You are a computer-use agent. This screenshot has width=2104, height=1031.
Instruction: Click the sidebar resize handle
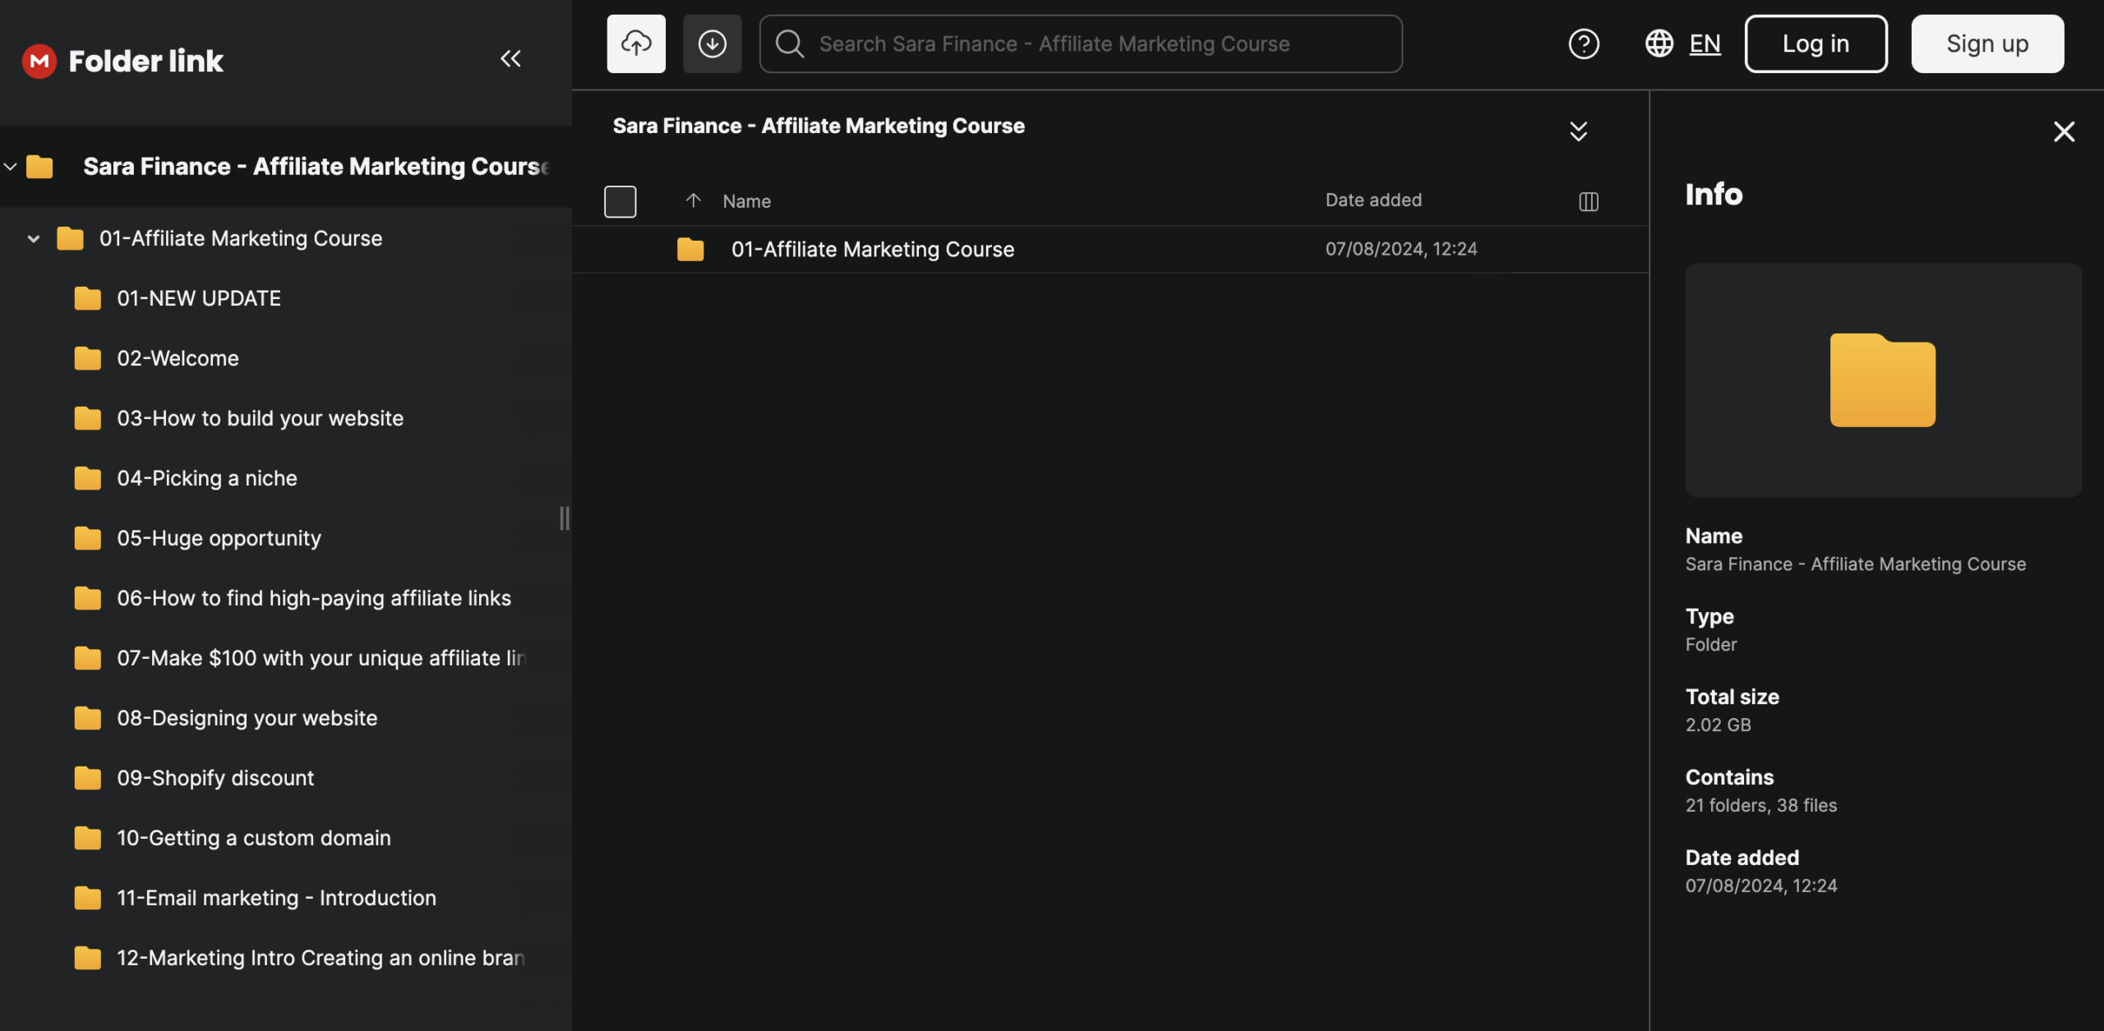click(564, 518)
